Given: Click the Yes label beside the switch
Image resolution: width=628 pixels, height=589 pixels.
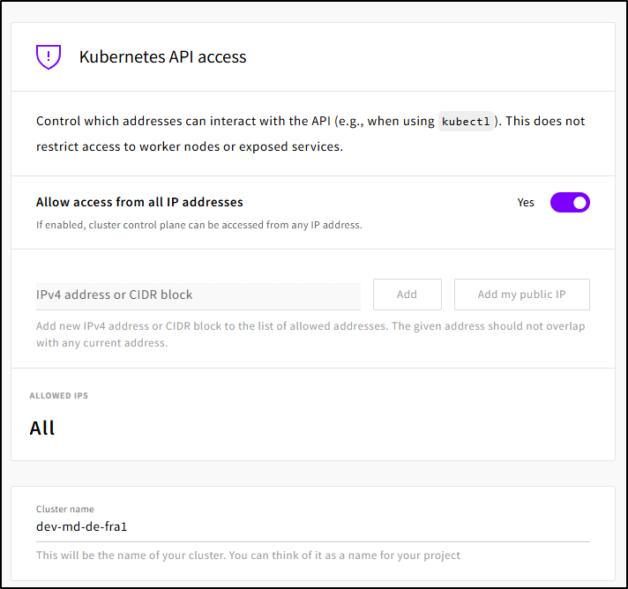Looking at the screenshot, I should click(x=526, y=203).
